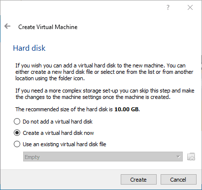Click the paragraph mentioning the folder icon
The width and height of the screenshot is (202, 190).
[104, 72]
